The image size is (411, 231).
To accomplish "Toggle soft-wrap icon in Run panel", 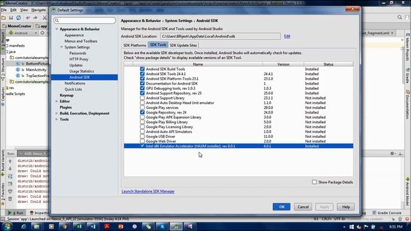I will click(x=10, y=176).
